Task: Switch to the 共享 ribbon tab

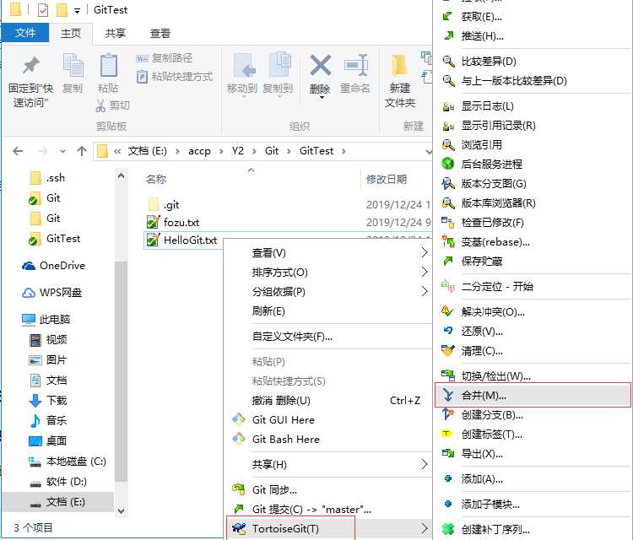Action: click(116, 33)
